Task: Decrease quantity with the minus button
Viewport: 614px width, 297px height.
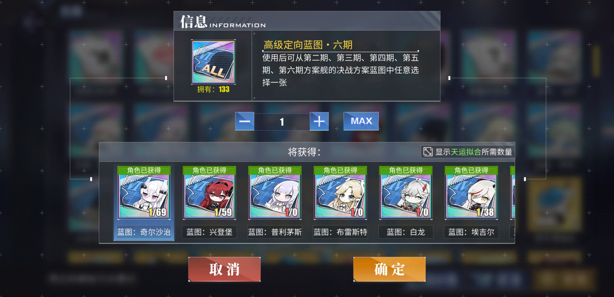Action: point(245,121)
